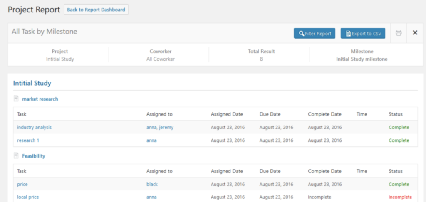Open the Filter Report button
The height and width of the screenshot is (202, 426).
point(315,33)
